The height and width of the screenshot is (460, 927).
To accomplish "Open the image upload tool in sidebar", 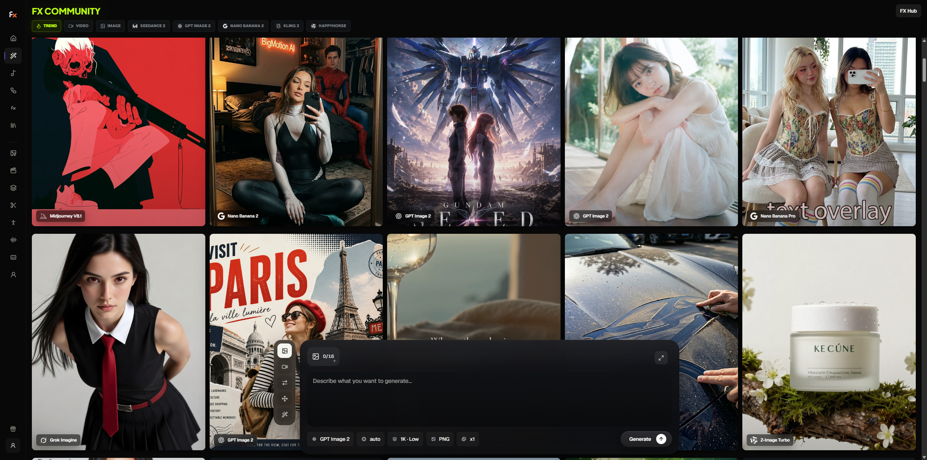I will coord(13,153).
